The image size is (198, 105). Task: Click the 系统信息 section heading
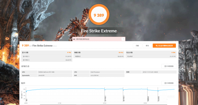pyautogui.click(x=25, y=66)
